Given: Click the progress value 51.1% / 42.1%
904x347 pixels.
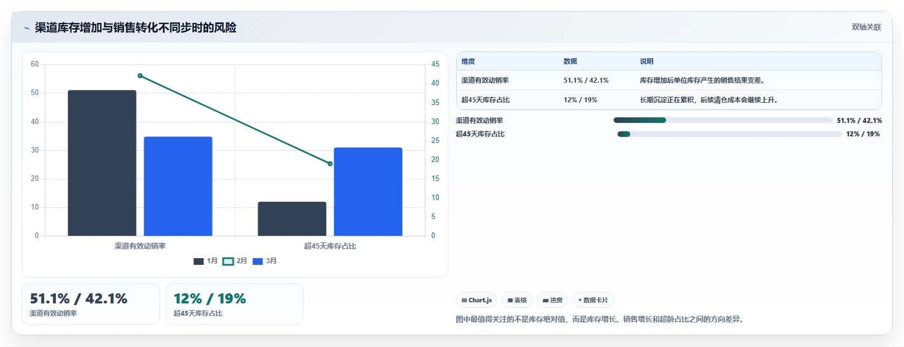Looking at the screenshot, I should pyautogui.click(x=859, y=120).
